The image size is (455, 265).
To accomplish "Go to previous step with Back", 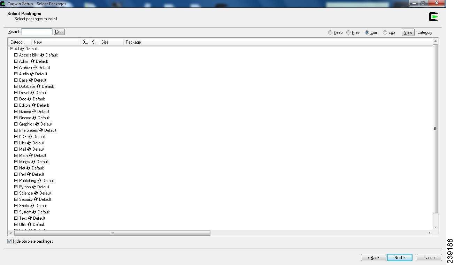I will 373,258.
